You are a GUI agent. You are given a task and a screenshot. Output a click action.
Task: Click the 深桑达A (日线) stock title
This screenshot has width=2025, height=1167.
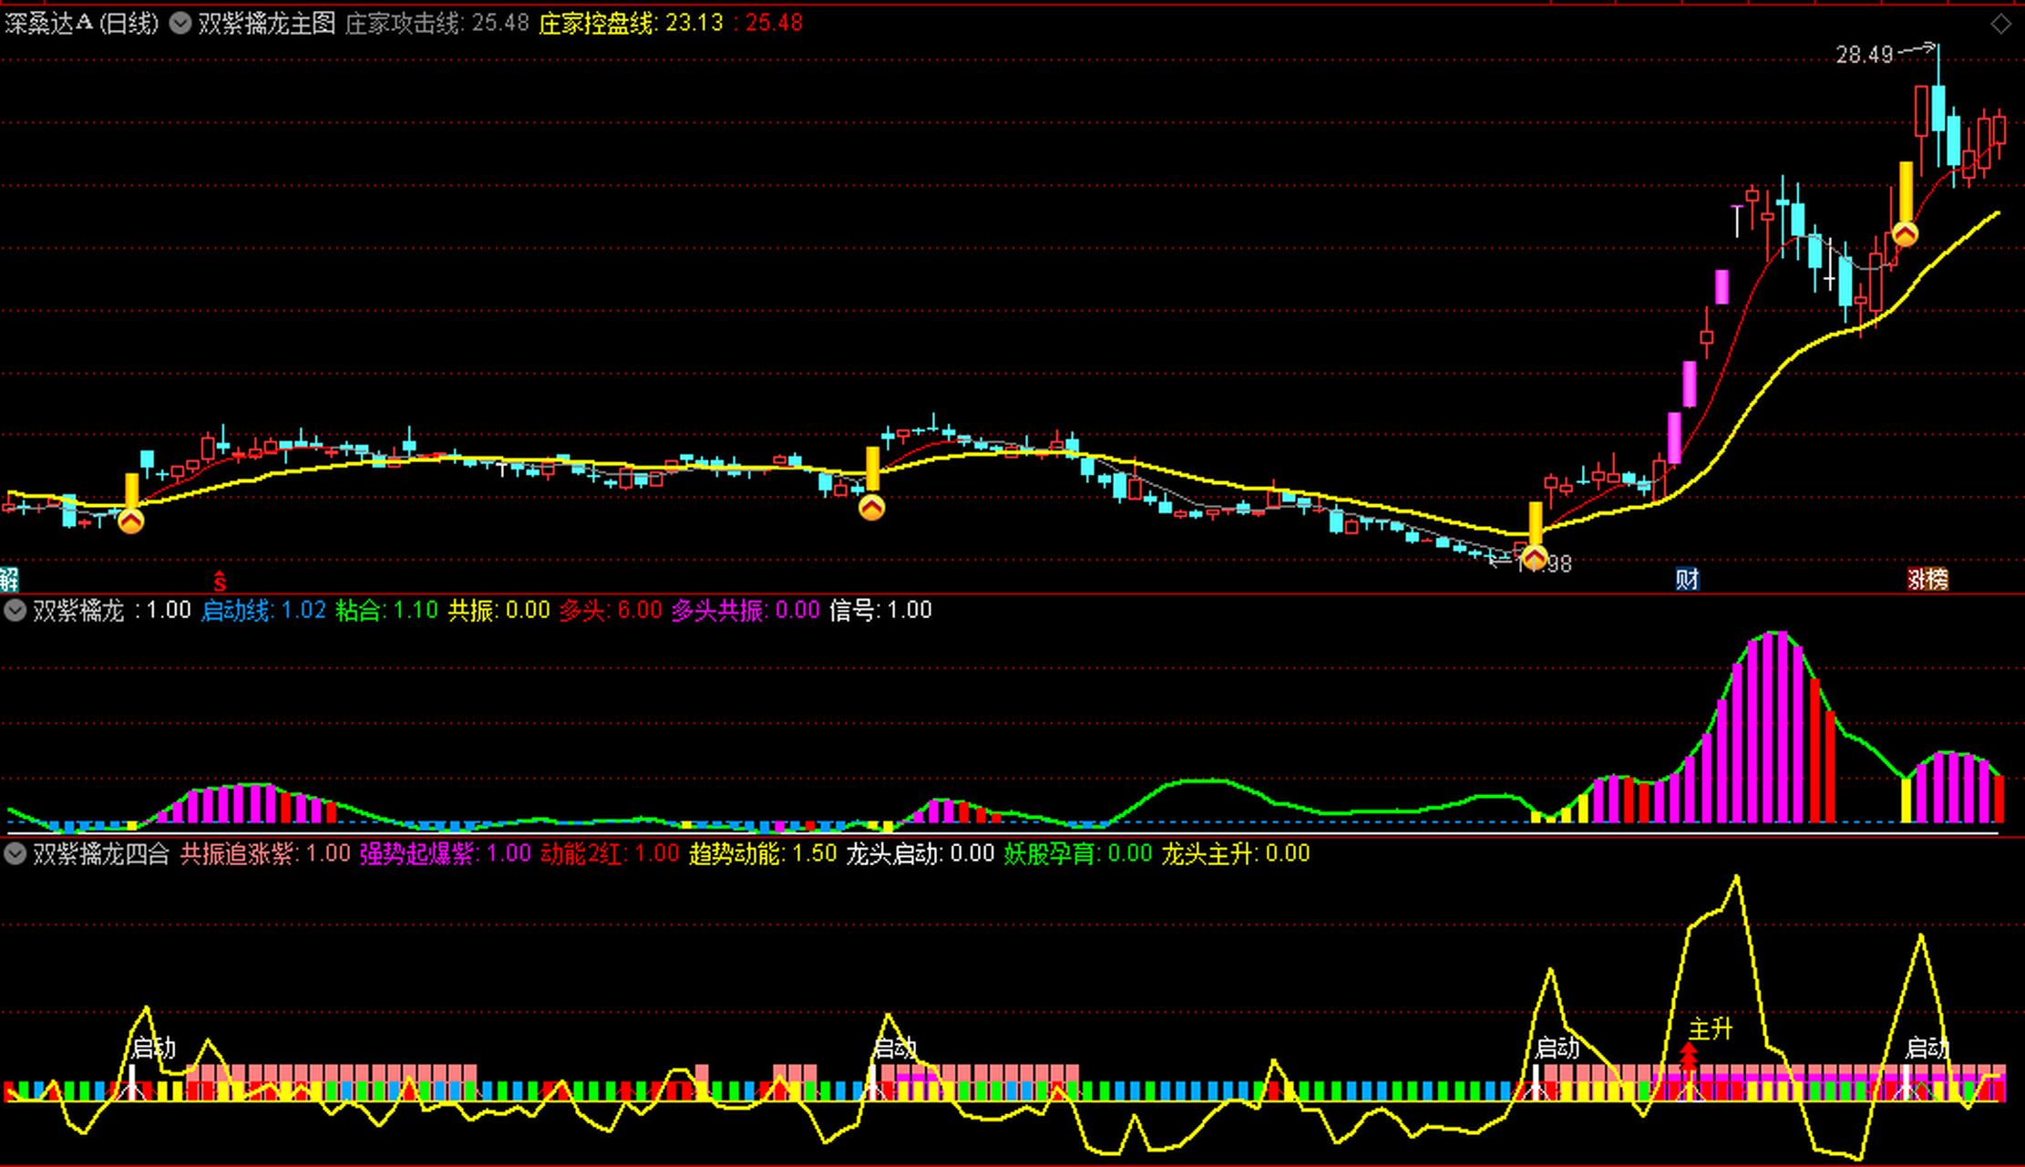pyautogui.click(x=82, y=23)
